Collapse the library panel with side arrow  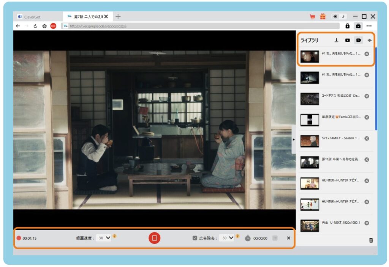tap(294, 139)
